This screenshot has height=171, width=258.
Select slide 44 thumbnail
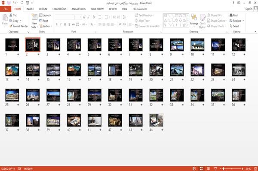tap(157, 120)
